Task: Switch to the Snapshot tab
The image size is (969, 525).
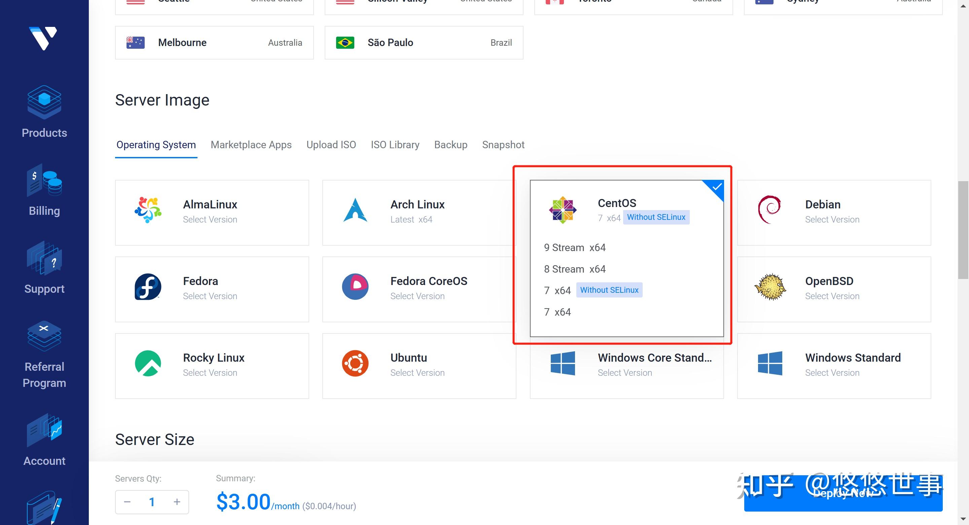Action: (503, 145)
